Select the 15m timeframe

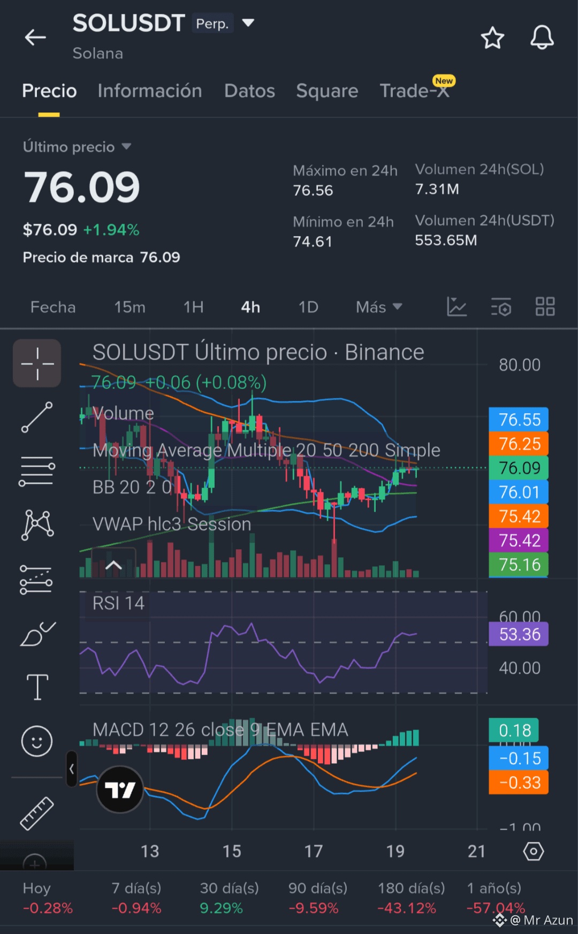click(x=130, y=307)
